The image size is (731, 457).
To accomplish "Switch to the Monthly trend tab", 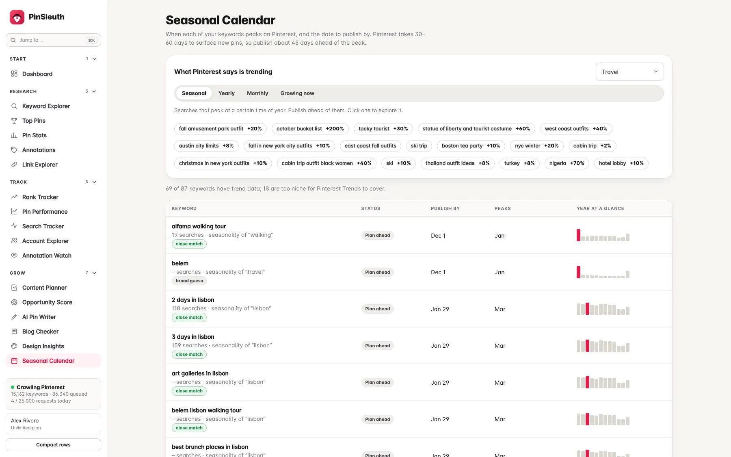I will pos(257,93).
